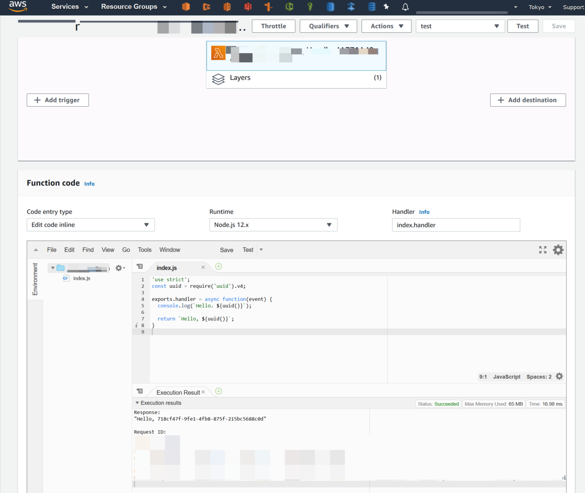Click the top Test button
This screenshot has width=585, height=493.
pos(523,26)
